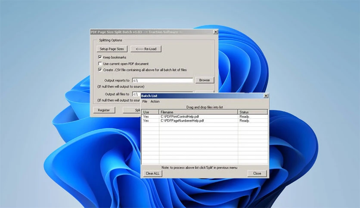Viewport: 360px width, 208px height.
Task: Click Yes in PDFPrintControlHelp row
Action: [146, 116]
